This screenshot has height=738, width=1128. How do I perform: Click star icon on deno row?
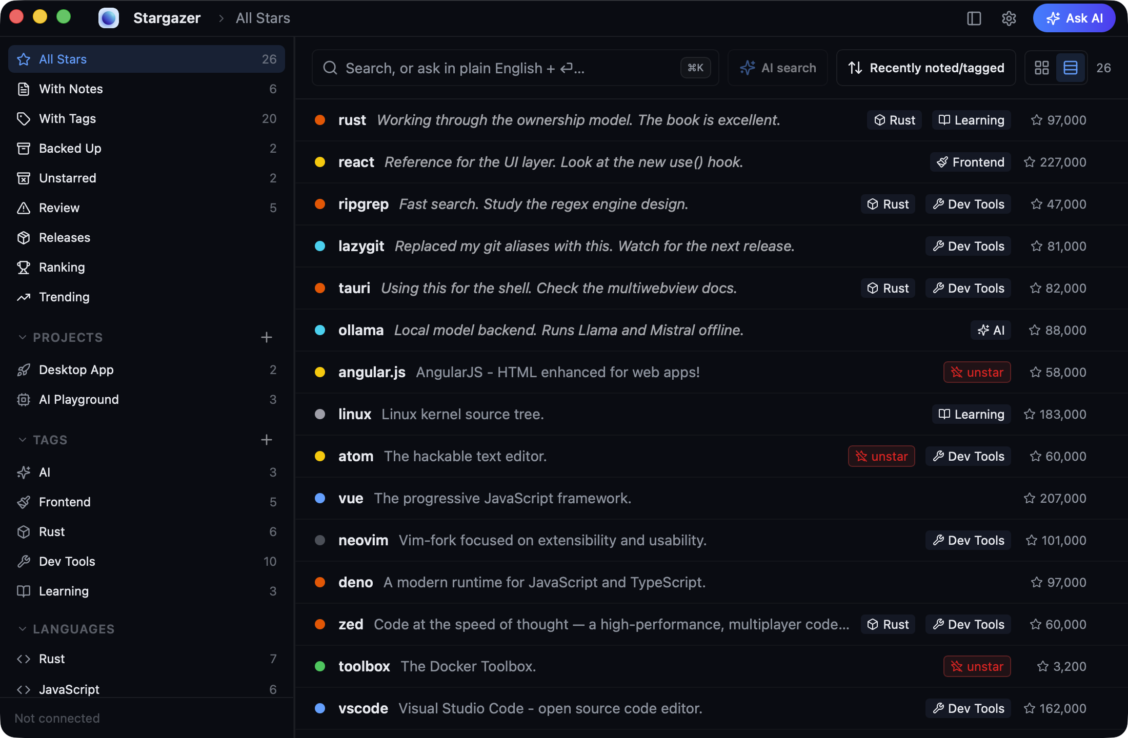(1036, 582)
